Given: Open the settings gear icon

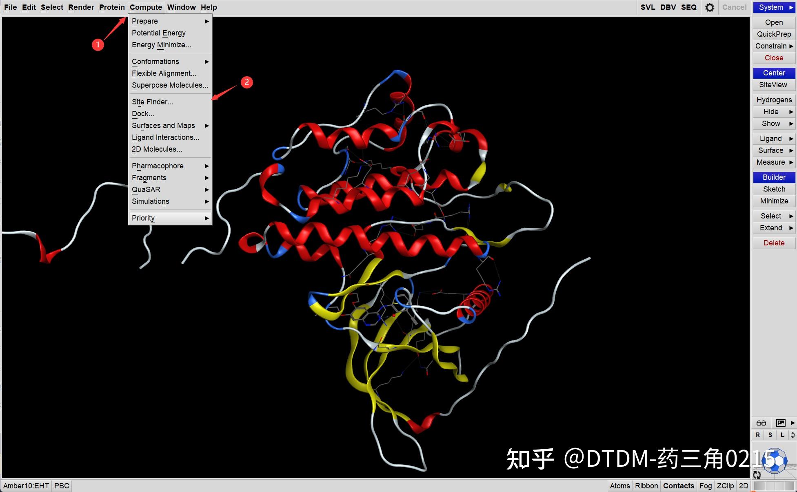Looking at the screenshot, I should 710,7.
